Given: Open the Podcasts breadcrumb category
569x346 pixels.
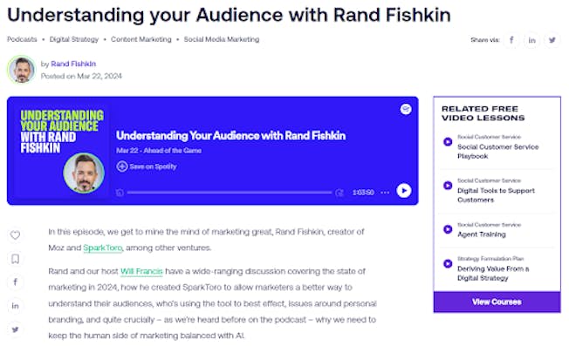Looking at the screenshot, I should 22,39.
